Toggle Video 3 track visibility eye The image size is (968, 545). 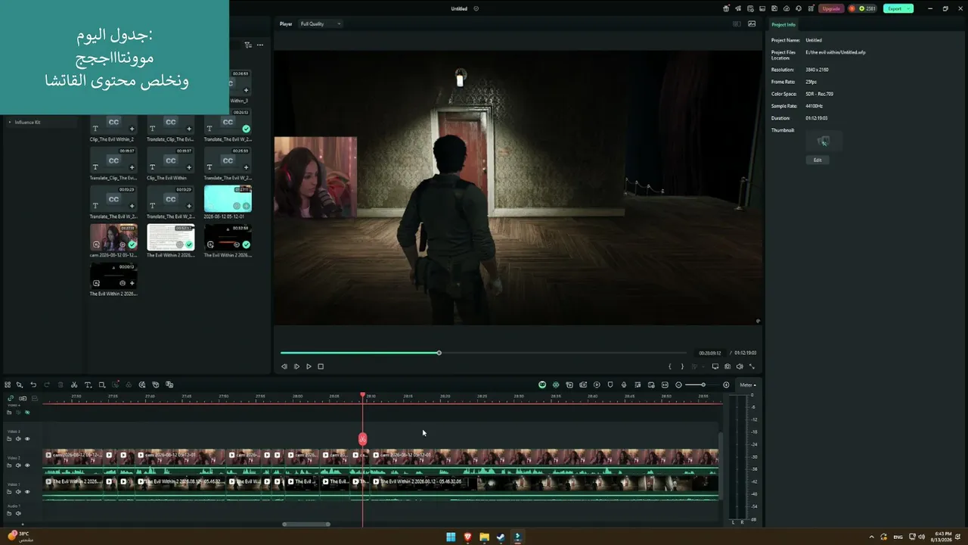(x=27, y=438)
